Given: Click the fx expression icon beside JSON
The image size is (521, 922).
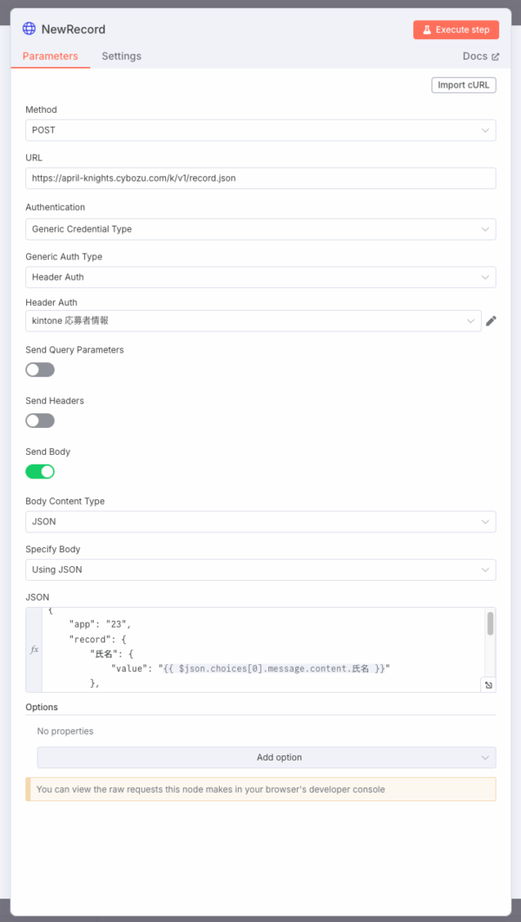Looking at the screenshot, I should point(35,649).
